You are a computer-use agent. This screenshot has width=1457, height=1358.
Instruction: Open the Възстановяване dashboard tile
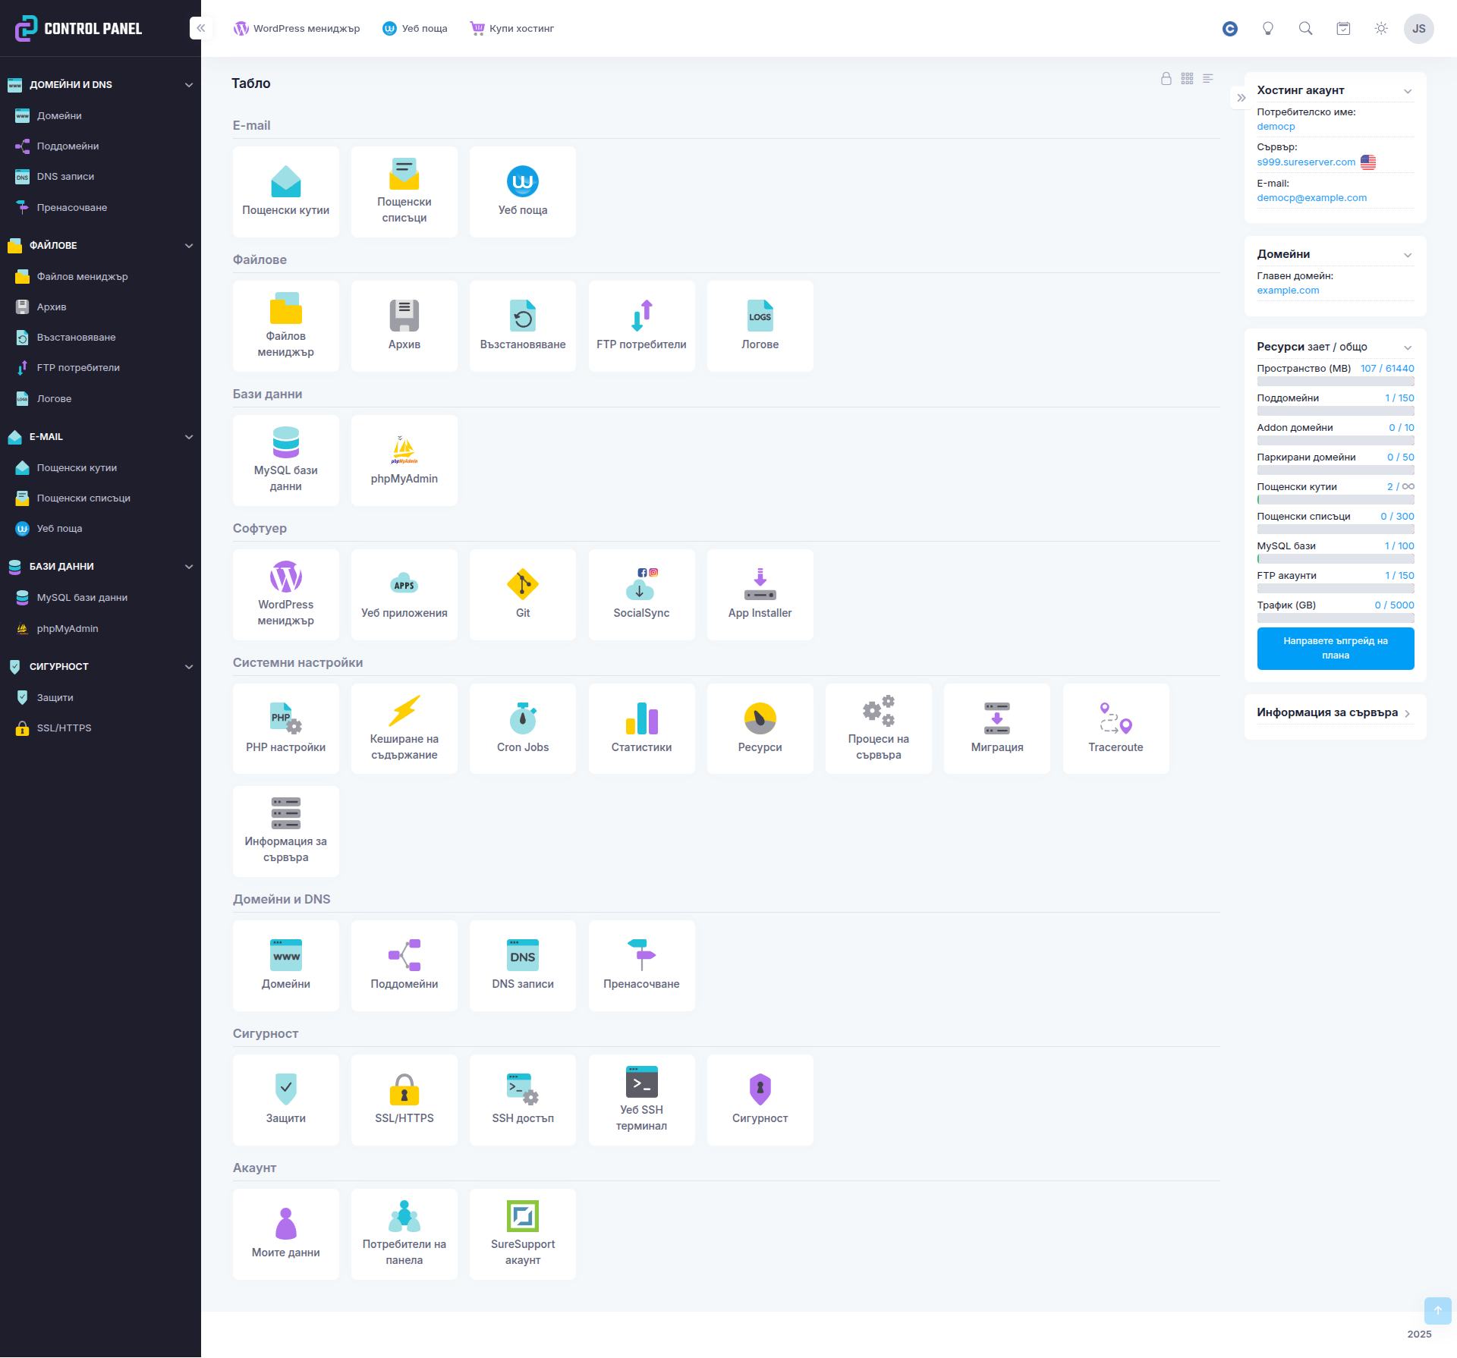click(523, 326)
